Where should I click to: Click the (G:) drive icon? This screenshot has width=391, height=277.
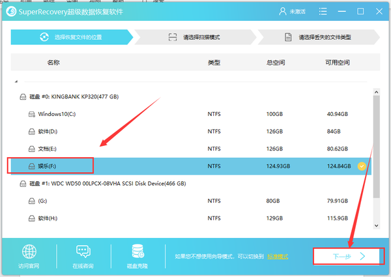(x=32, y=201)
